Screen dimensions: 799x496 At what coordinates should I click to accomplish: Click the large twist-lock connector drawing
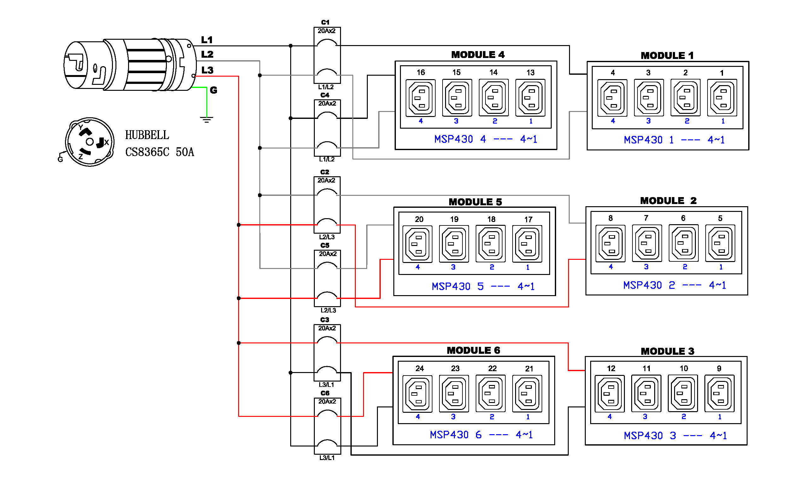pos(130,65)
